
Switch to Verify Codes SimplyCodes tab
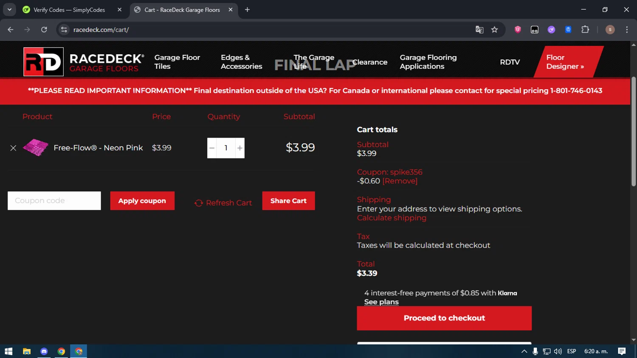(69, 10)
